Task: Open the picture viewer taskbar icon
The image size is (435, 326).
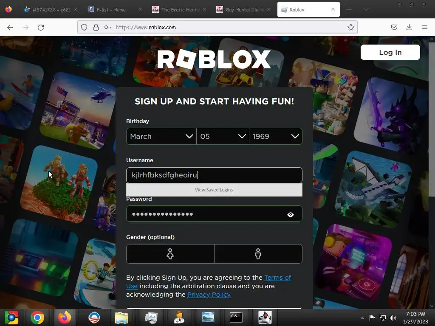Action: point(208,318)
